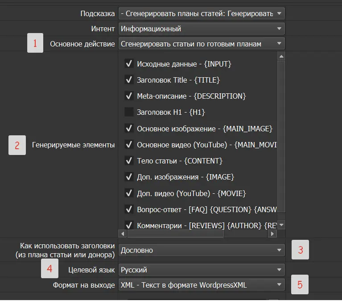Click the list's scroll down arrow

click(281, 225)
